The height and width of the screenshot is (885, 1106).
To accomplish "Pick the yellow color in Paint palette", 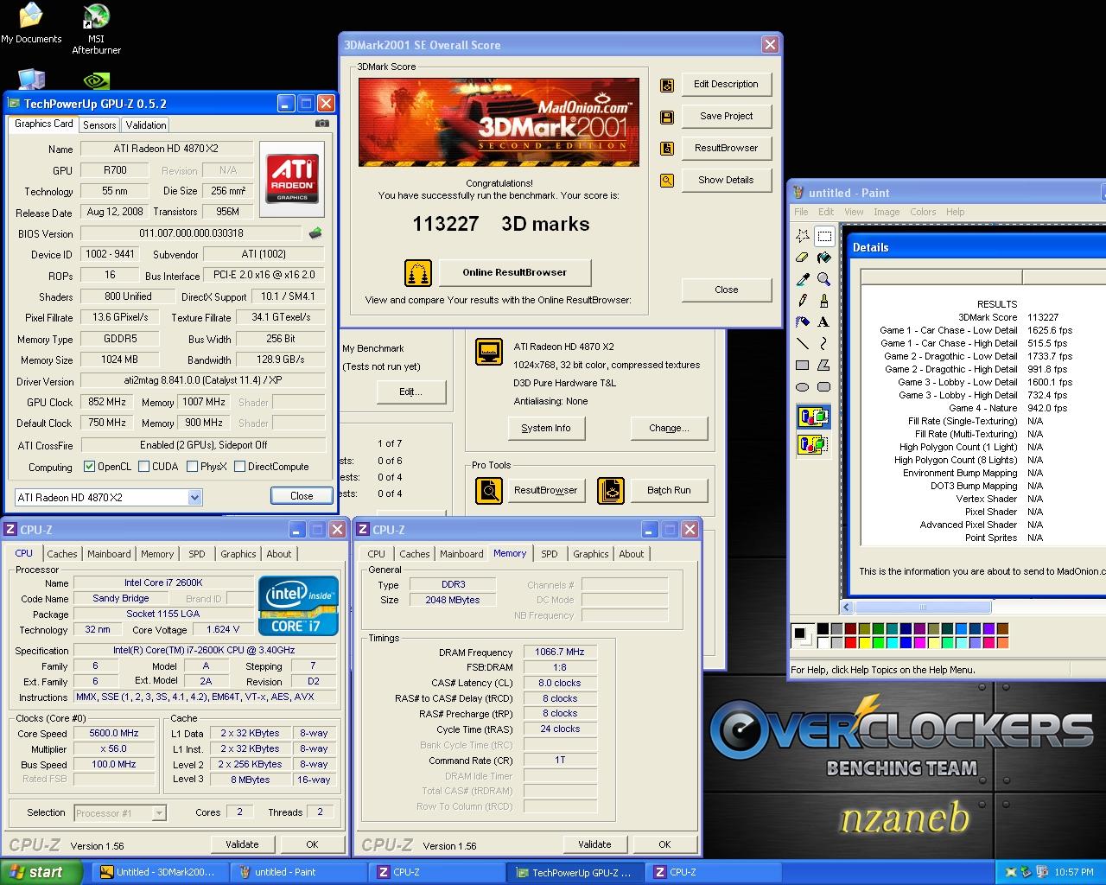I will [865, 642].
